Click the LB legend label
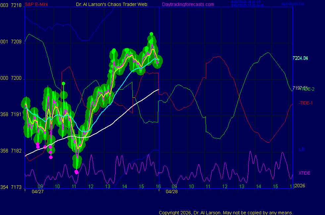The width and height of the screenshot is (325, 215). (302, 149)
